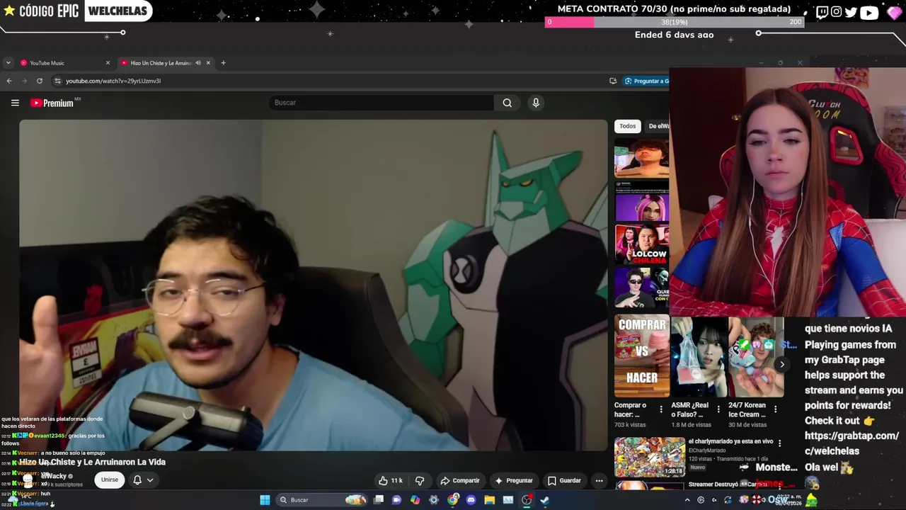Open the tab search dropdown arrow

pos(8,63)
